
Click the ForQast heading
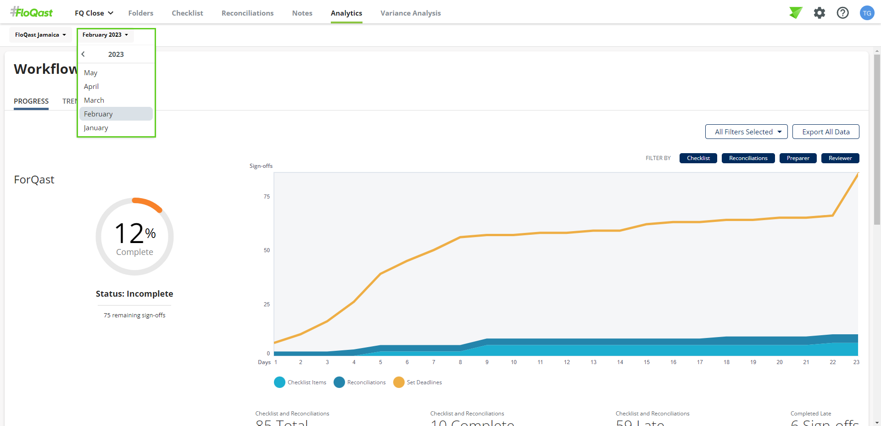[x=34, y=179]
